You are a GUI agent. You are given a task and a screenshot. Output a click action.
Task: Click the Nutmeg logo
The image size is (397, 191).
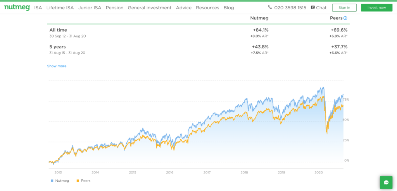point(17,7)
